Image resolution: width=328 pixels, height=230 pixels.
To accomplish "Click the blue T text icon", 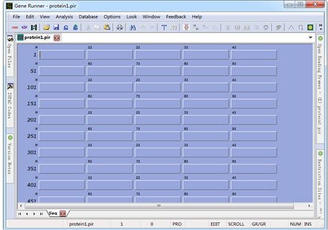I will [164, 27].
